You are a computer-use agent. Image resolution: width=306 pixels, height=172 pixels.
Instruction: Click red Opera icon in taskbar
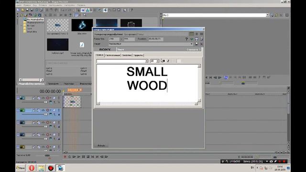[32, 168]
